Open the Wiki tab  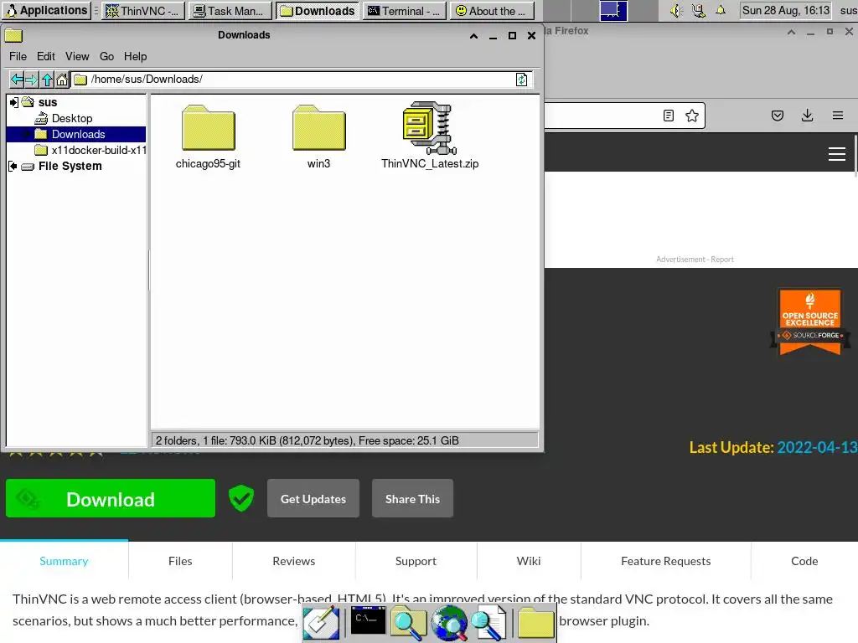coord(529,561)
